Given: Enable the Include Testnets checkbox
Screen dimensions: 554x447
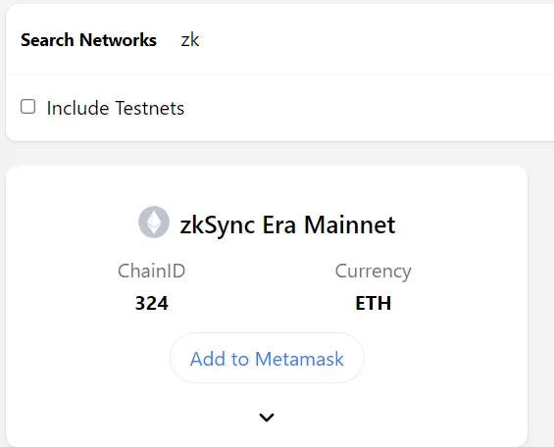Looking at the screenshot, I should (x=27, y=107).
